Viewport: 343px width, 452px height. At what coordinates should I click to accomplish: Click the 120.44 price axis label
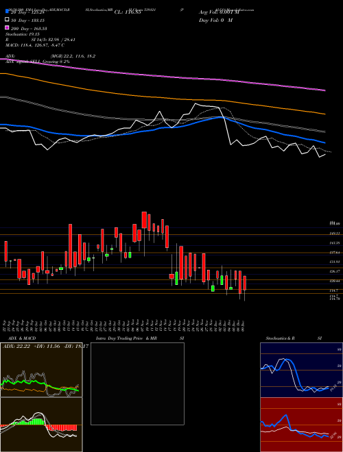click(x=334, y=281)
